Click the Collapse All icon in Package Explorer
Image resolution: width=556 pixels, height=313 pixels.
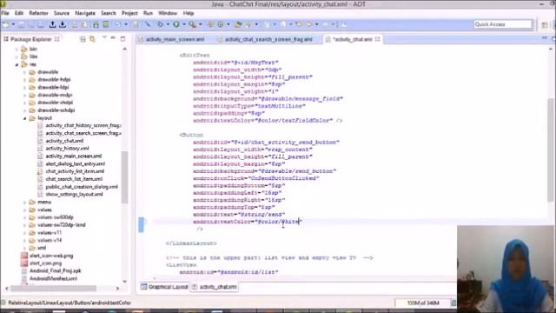[83, 39]
